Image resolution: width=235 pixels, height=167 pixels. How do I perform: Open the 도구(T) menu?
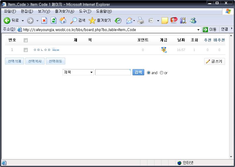(x=85, y=11)
